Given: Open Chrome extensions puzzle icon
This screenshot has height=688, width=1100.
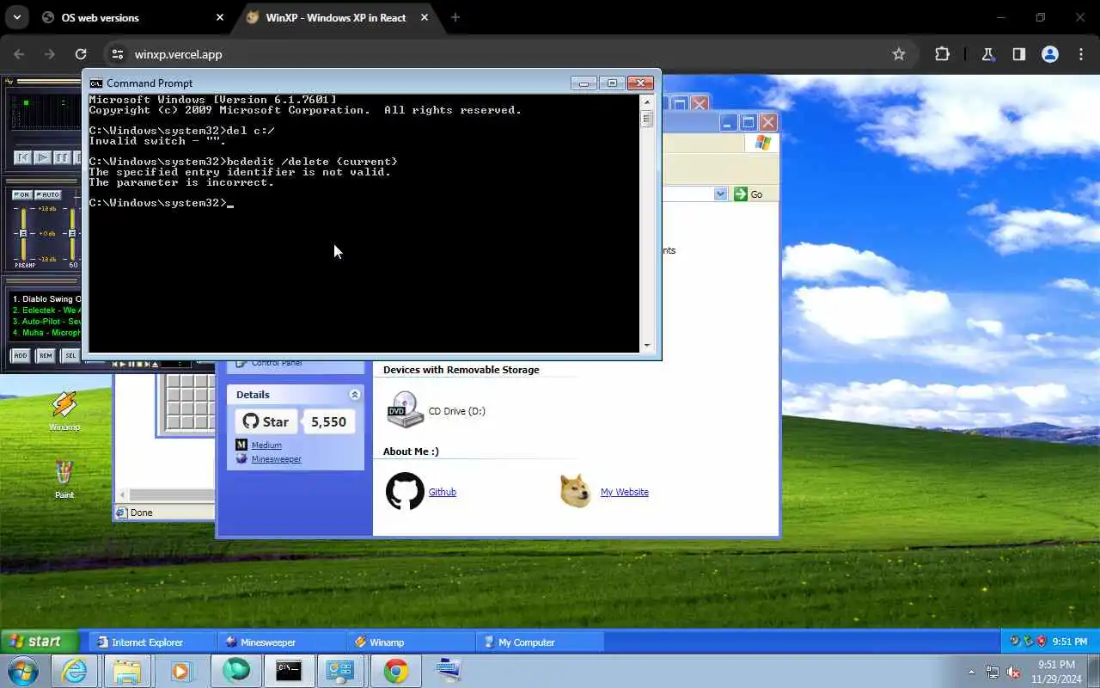Looking at the screenshot, I should point(942,54).
